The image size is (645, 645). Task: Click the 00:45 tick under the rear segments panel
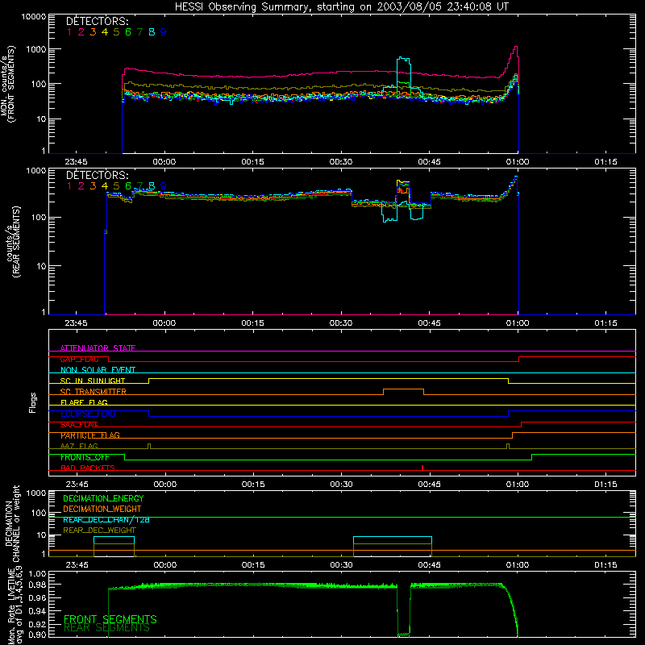[x=429, y=323]
